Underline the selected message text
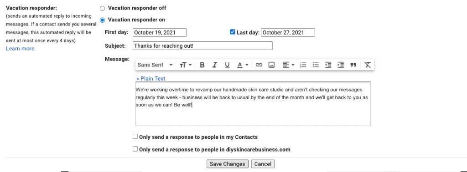The height and width of the screenshot is (172, 467). [x=227, y=65]
